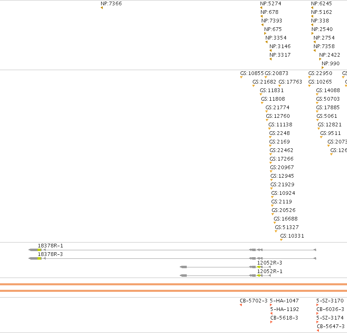Screen dimensions: 347x333
Task: Click the GS:12821 label
Action: tap(329, 125)
